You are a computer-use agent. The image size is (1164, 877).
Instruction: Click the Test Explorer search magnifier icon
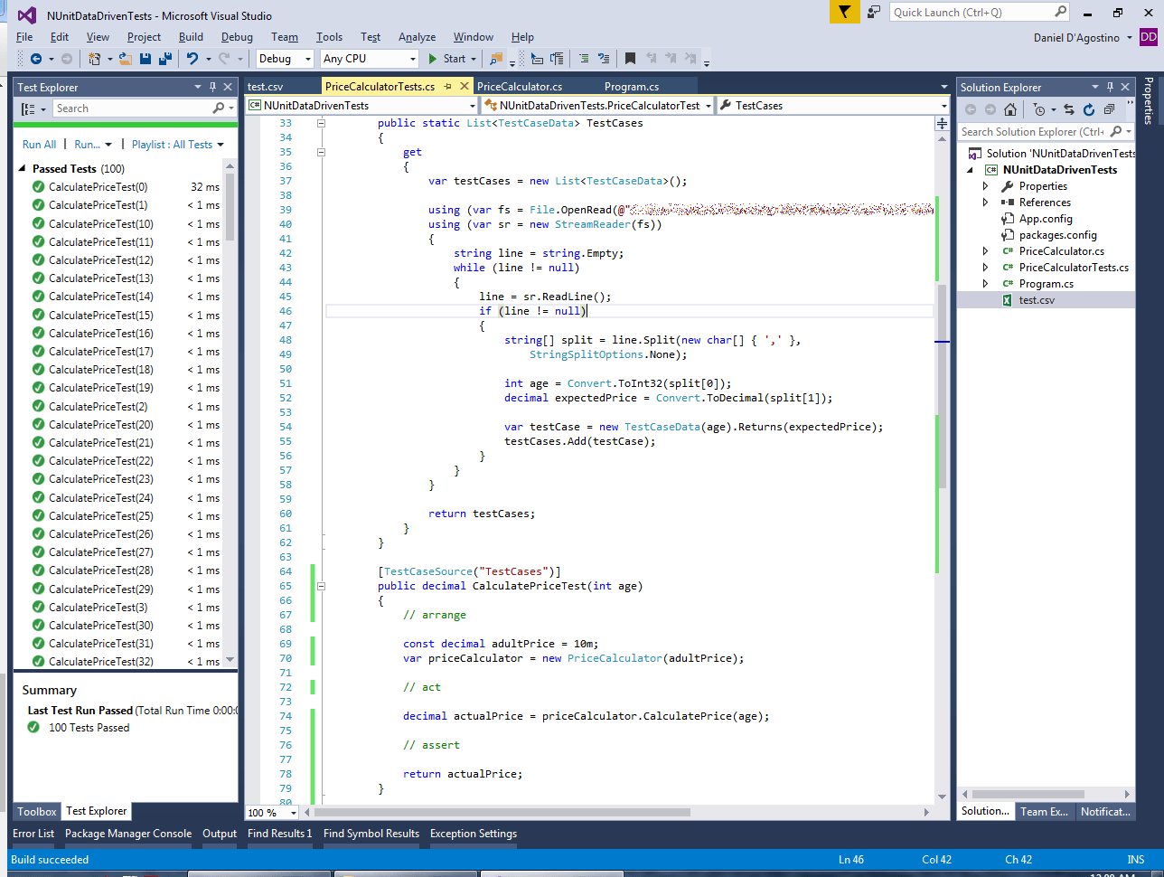coord(219,108)
